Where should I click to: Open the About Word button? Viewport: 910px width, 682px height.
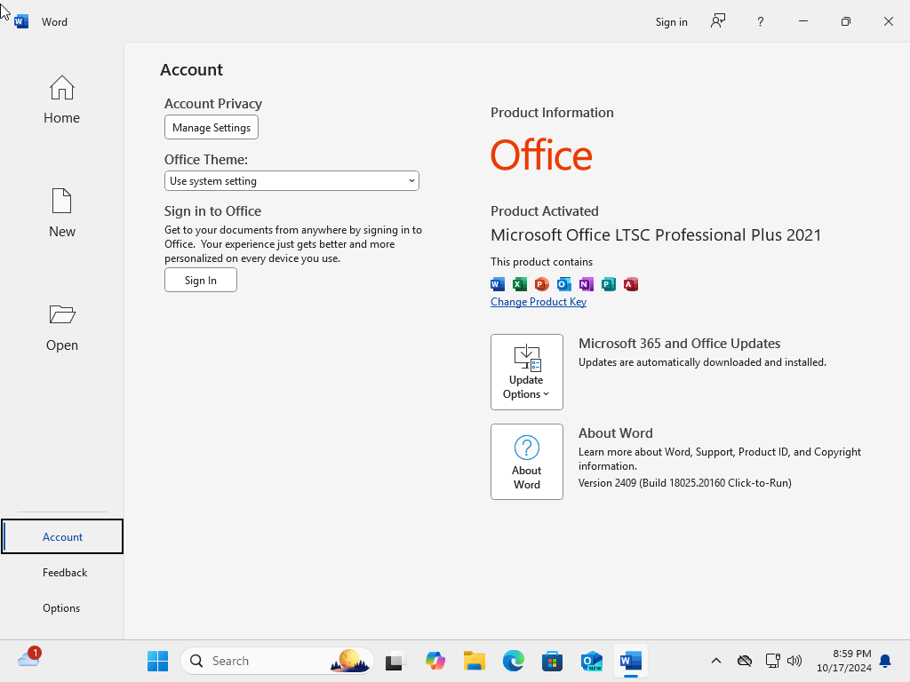click(x=526, y=462)
